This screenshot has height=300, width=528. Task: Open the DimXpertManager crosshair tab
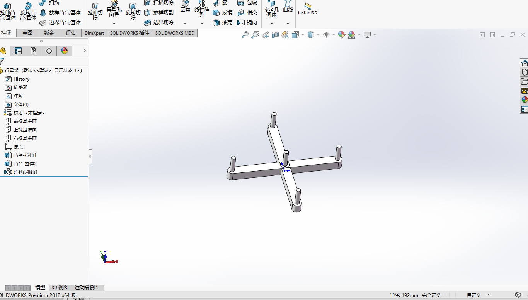49,51
